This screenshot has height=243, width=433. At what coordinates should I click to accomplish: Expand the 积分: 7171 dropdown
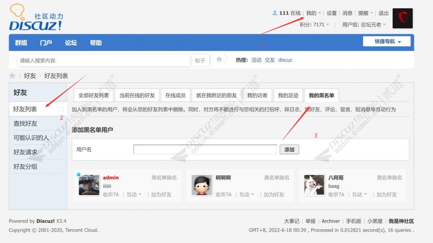click(x=315, y=25)
